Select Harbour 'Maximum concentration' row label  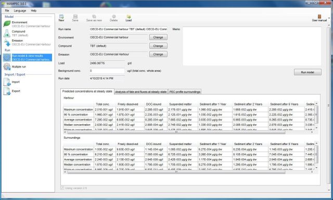point(79,110)
